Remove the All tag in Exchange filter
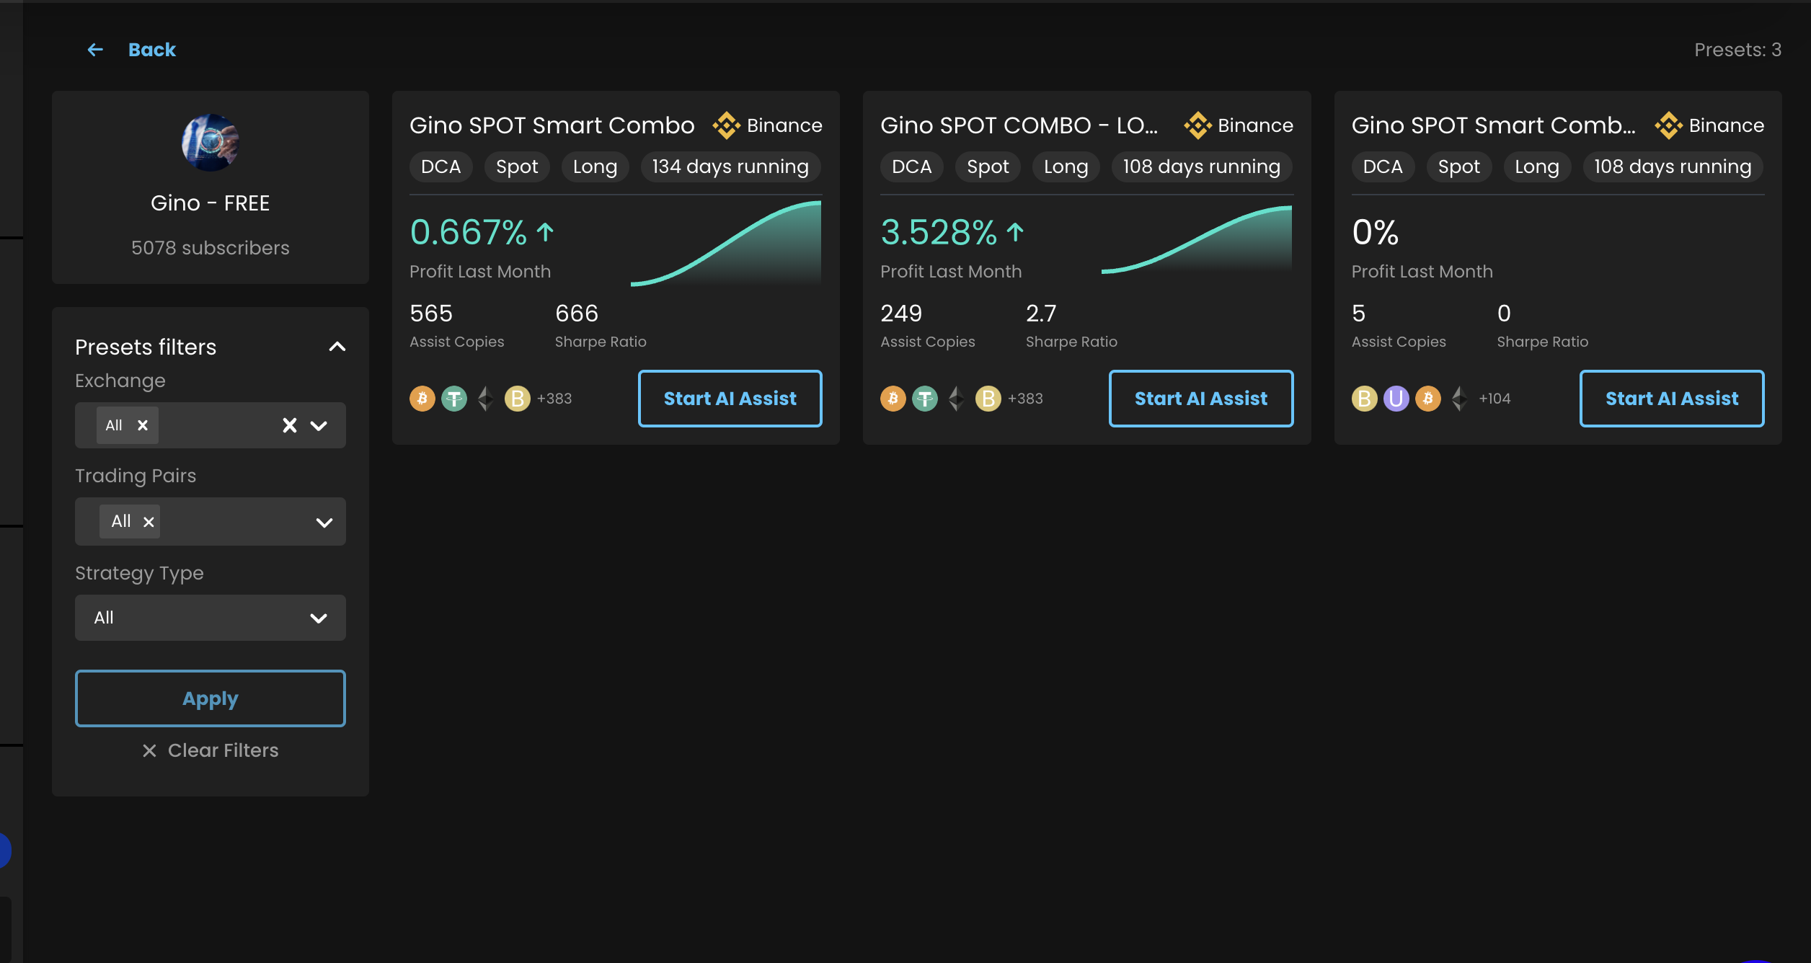 tap(143, 425)
